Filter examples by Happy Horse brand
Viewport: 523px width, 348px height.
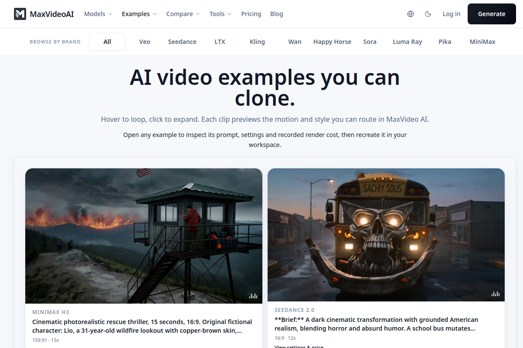pyautogui.click(x=332, y=42)
